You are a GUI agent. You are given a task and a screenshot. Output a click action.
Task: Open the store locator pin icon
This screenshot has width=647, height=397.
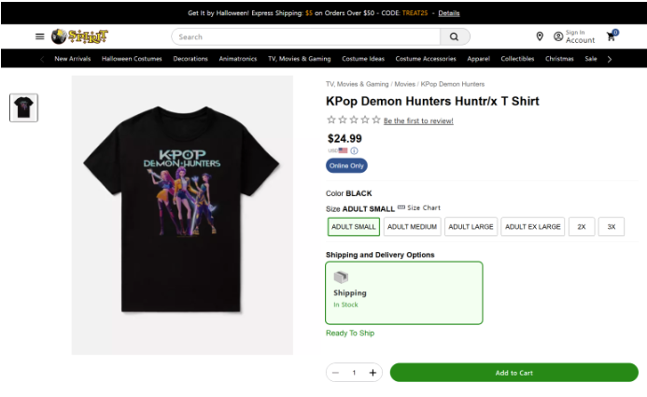pos(540,36)
